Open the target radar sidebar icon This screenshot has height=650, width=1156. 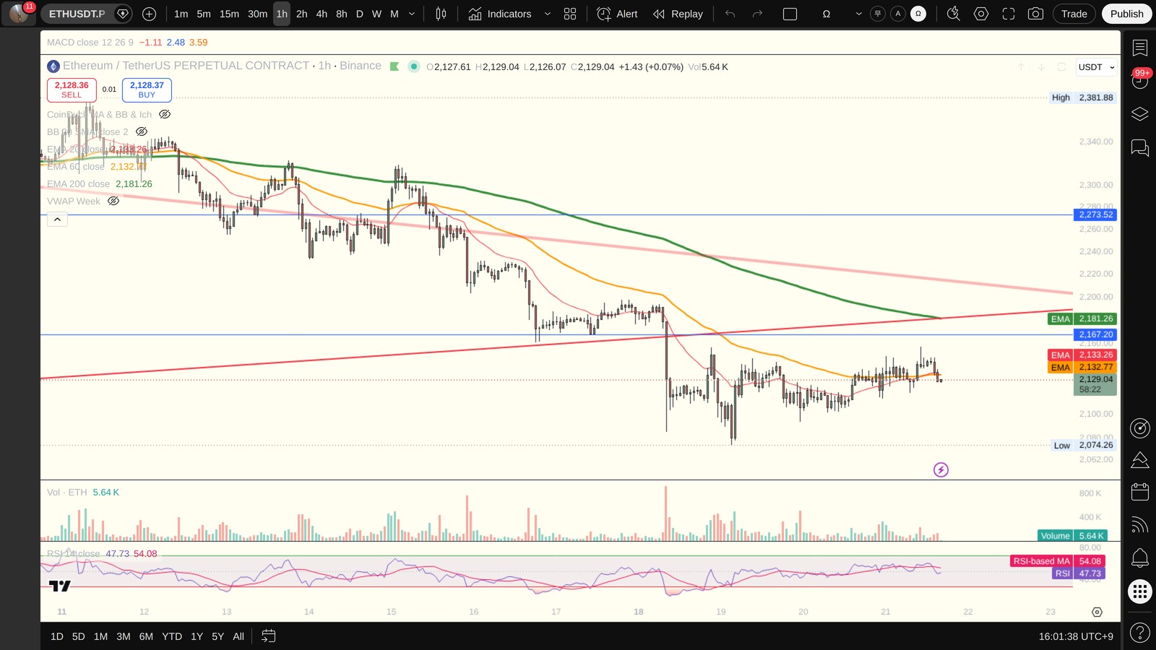coord(1140,428)
